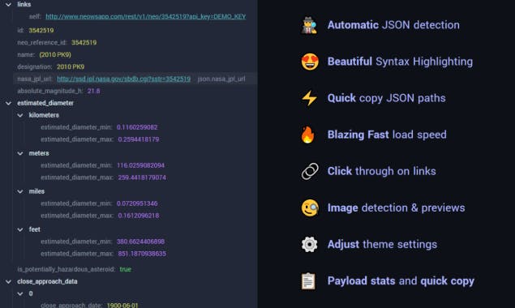Click the lightning bolt icon beside Quick copy
Viewport: 515px width, 308px height.
(309, 98)
